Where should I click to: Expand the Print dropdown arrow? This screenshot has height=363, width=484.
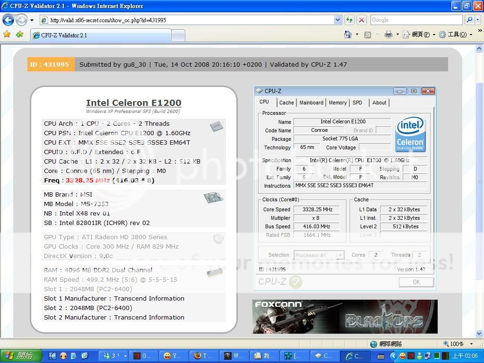[x=397, y=34]
